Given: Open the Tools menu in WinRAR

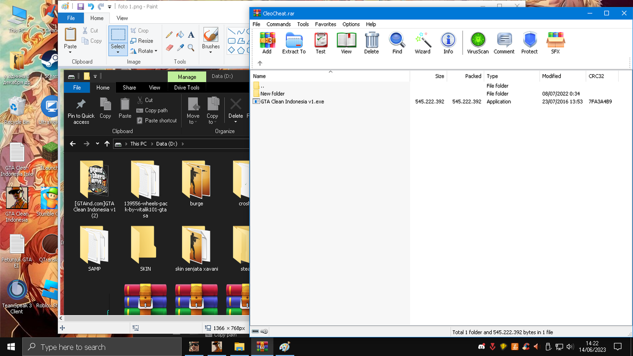Looking at the screenshot, I should pos(303,24).
